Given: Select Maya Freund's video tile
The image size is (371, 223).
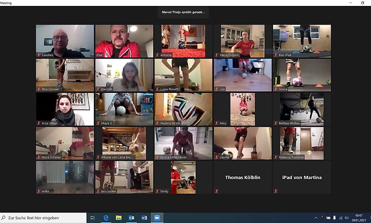Looking at the screenshot, I should coord(243,41).
